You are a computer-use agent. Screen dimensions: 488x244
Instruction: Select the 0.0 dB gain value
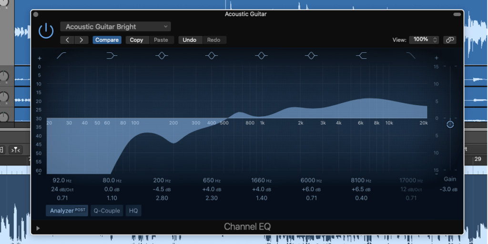pos(112,189)
